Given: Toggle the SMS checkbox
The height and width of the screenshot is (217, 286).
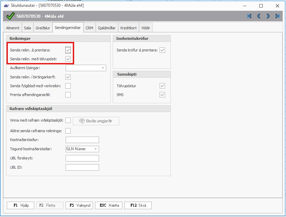Looking at the screenshot, I should [162, 95].
